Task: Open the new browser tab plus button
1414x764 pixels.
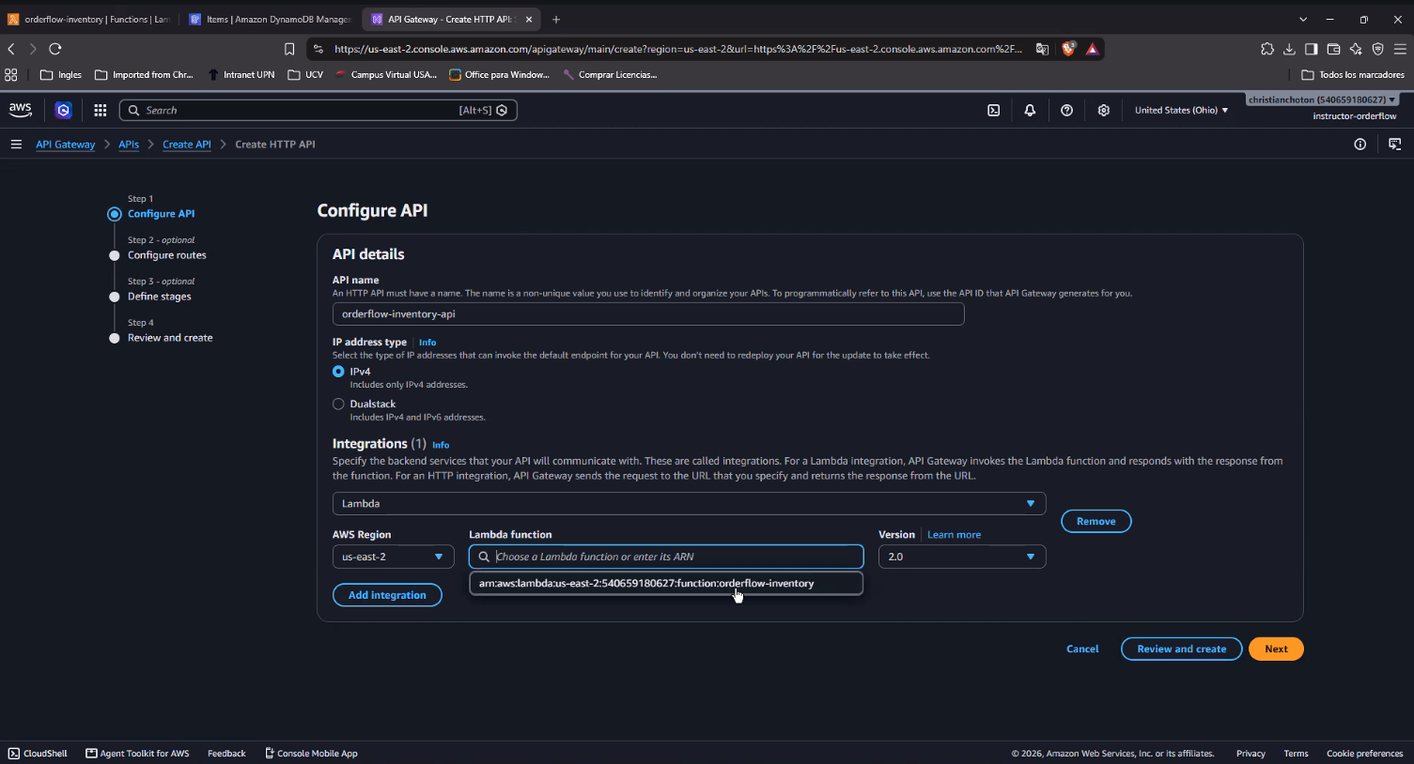Action: 556,19
